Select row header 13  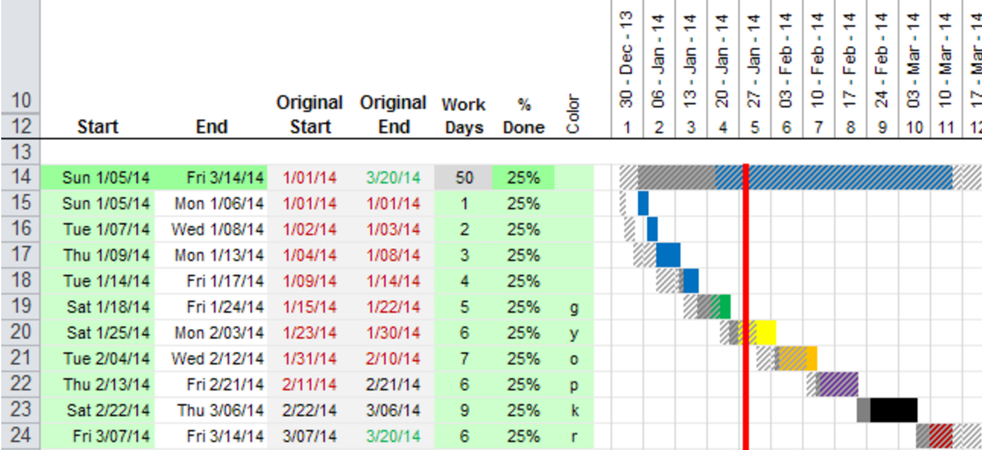[x=20, y=151]
